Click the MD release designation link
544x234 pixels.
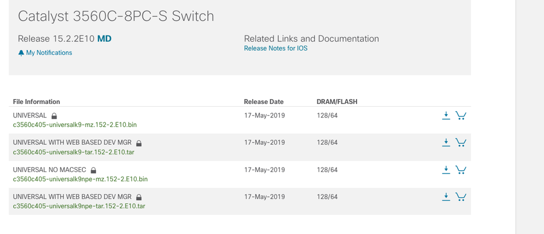pyautogui.click(x=105, y=39)
